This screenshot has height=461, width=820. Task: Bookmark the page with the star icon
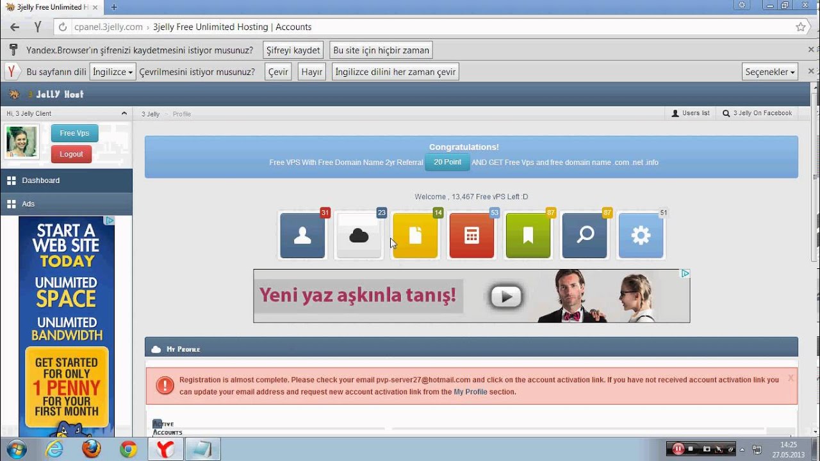[x=800, y=27]
